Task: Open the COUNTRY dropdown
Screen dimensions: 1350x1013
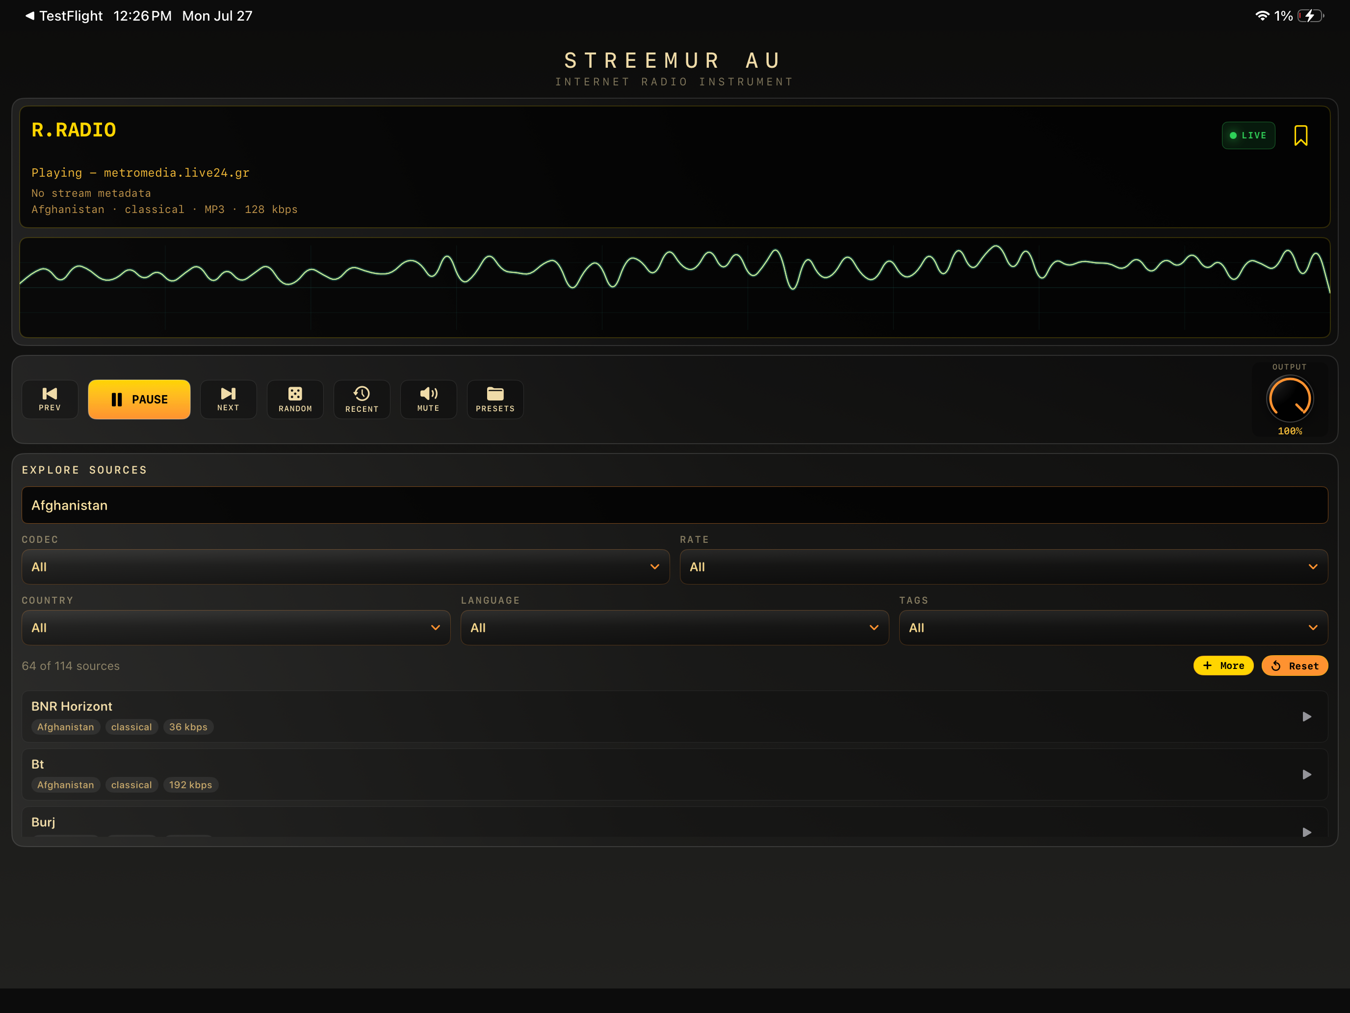Action: (x=236, y=628)
